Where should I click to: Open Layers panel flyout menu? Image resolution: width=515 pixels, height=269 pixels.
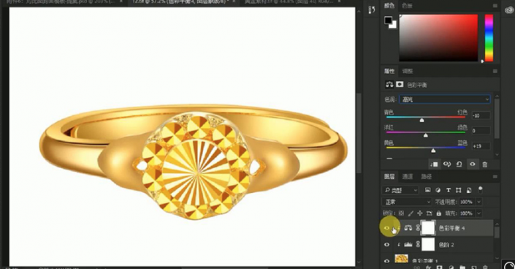pyautogui.click(x=495, y=177)
